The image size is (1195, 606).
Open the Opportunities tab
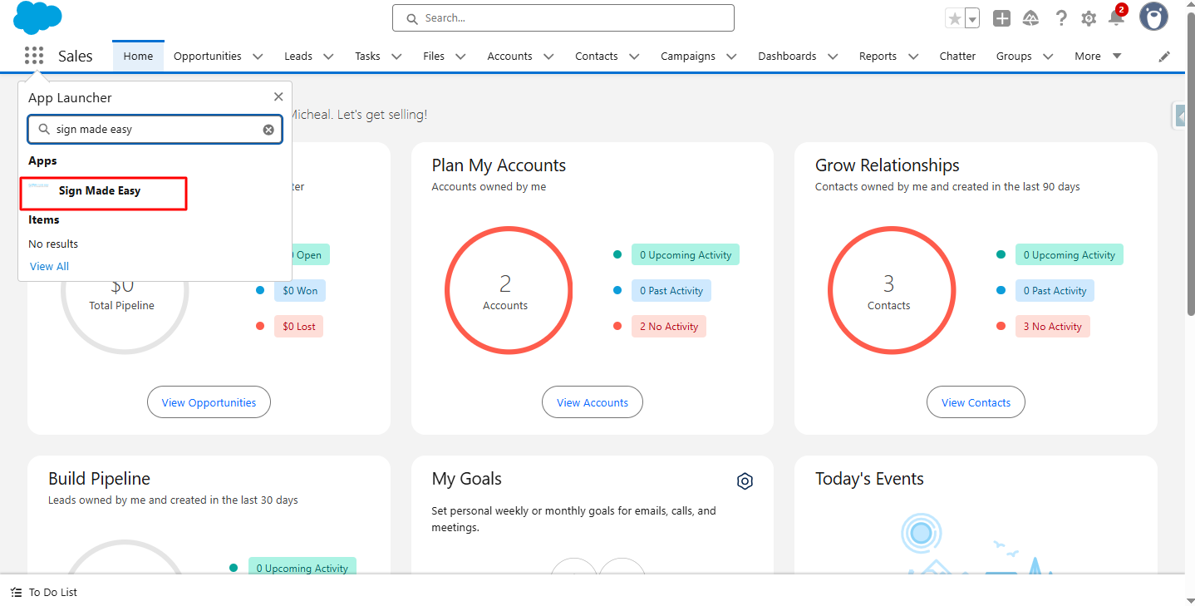point(208,57)
